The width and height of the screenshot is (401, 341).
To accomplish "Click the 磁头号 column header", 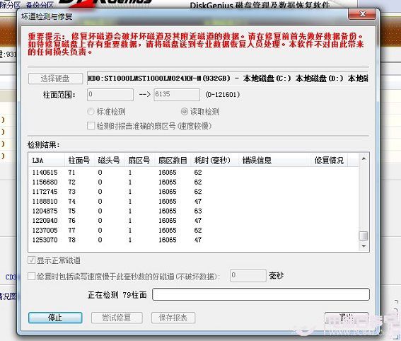I will pyautogui.click(x=110, y=161).
